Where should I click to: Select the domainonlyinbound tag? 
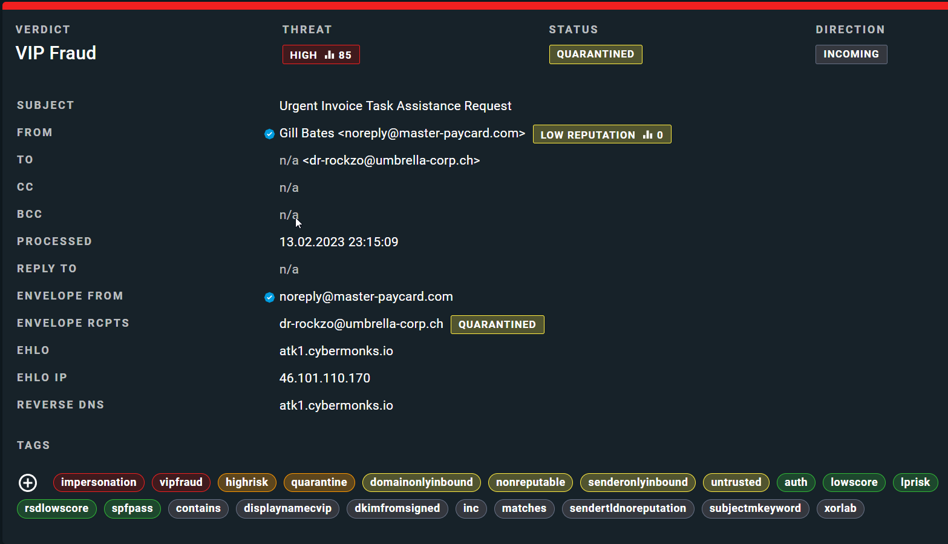tap(422, 482)
